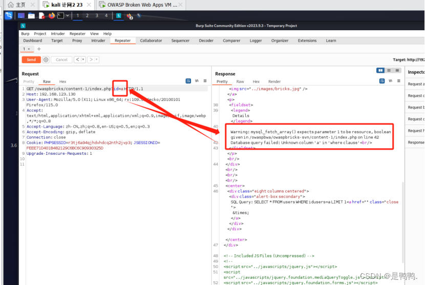Go to the Dashboard tab
The height and width of the screenshot is (285, 425).
pyautogui.click(x=33, y=40)
